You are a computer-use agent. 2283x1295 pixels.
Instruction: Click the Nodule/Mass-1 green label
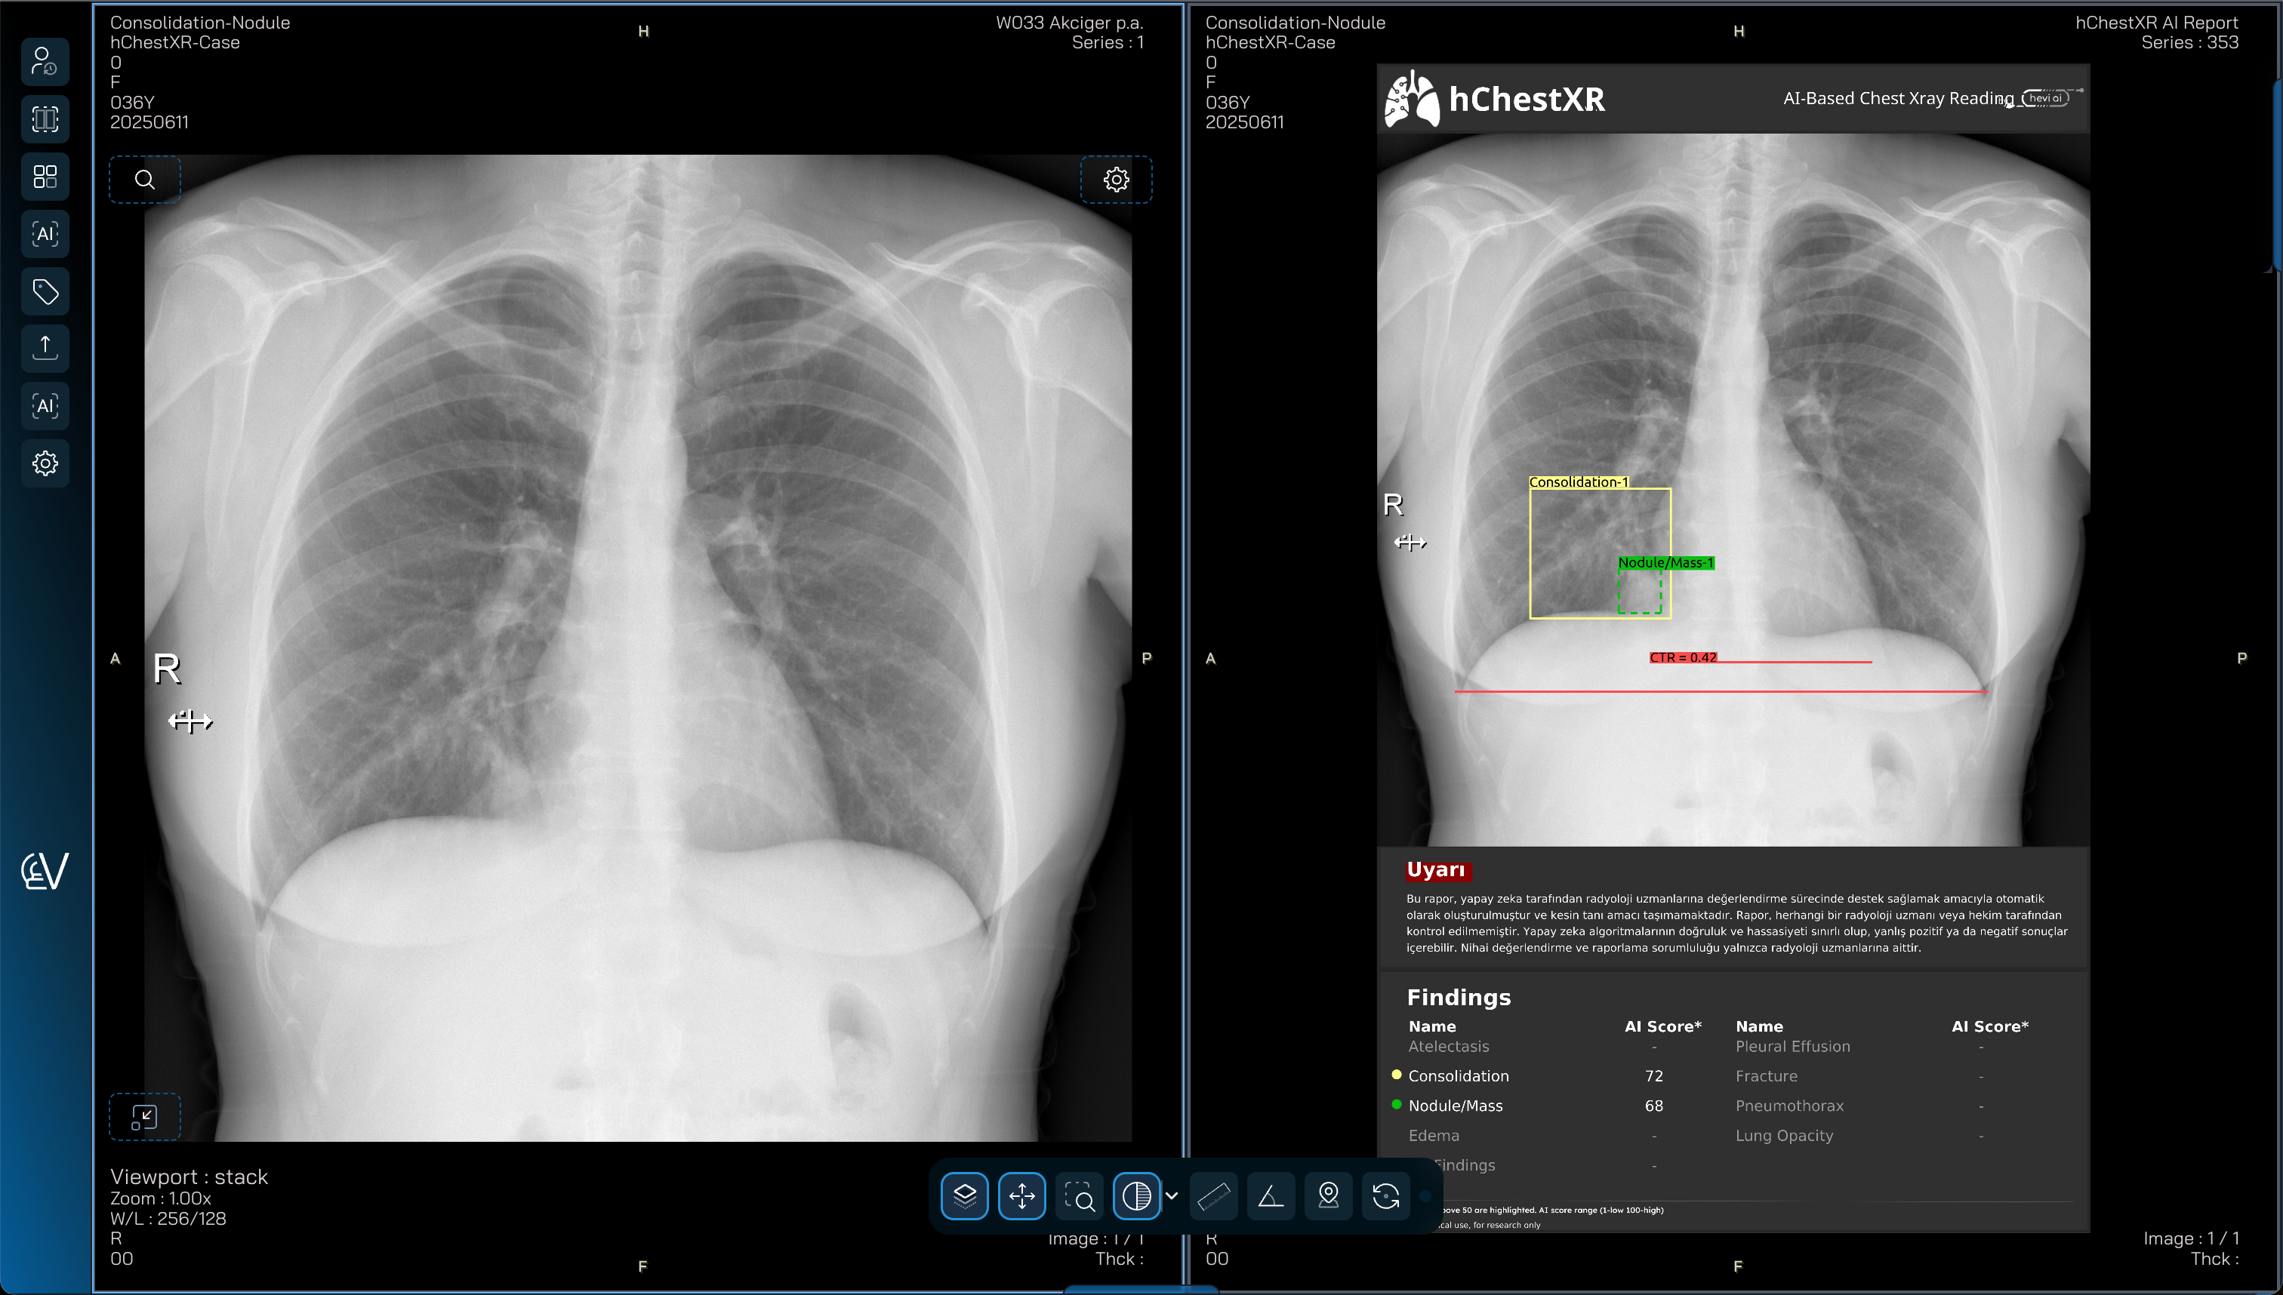[1665, 562]
